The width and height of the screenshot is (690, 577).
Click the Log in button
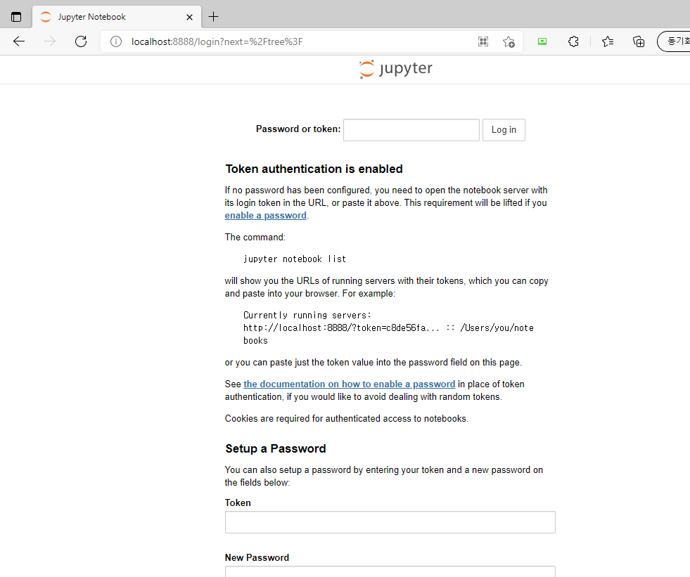tap(504, 130)
